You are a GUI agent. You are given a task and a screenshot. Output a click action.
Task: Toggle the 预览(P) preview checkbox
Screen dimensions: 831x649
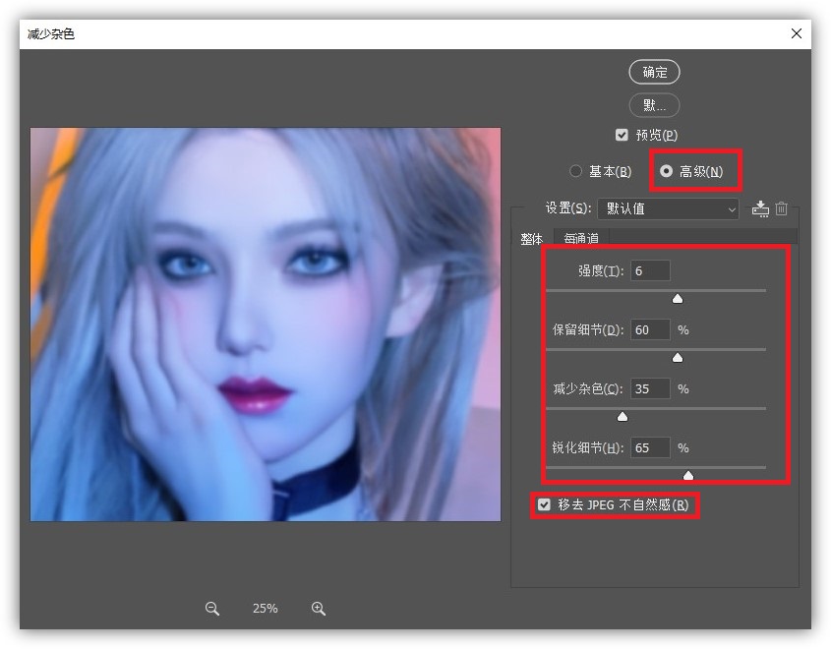click(623, 135)
